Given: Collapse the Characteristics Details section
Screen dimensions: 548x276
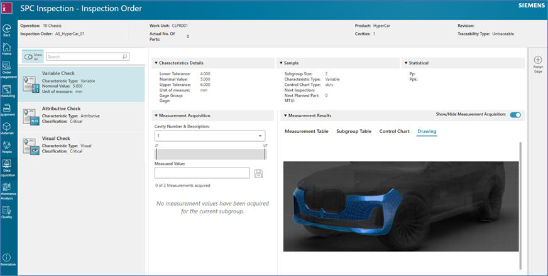Looking at the screenshot, I should (156, 63).
